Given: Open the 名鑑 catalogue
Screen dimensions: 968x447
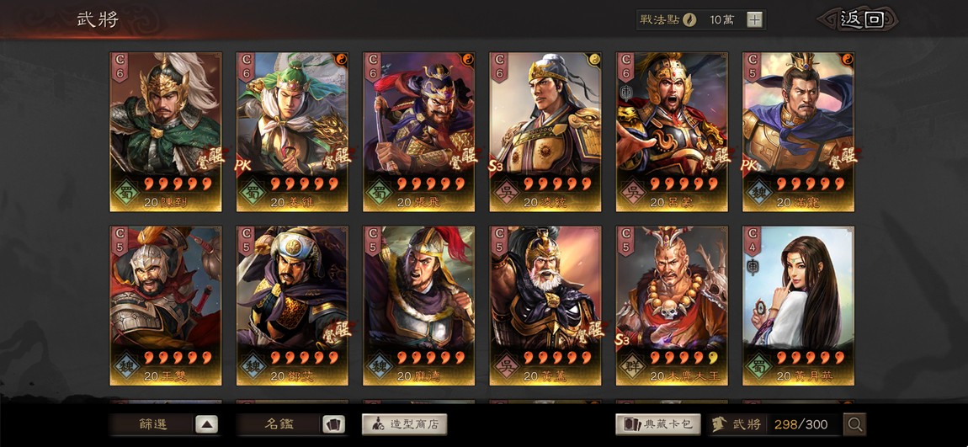Looking at the screenshot, I should [x=279, y=424].
